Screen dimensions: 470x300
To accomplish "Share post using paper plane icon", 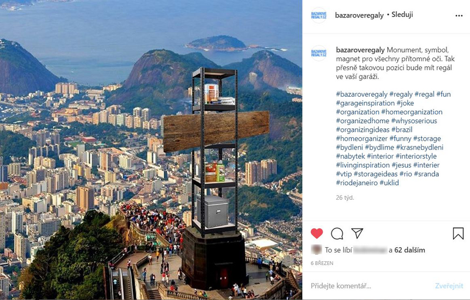I will click(x=357, y=233).
